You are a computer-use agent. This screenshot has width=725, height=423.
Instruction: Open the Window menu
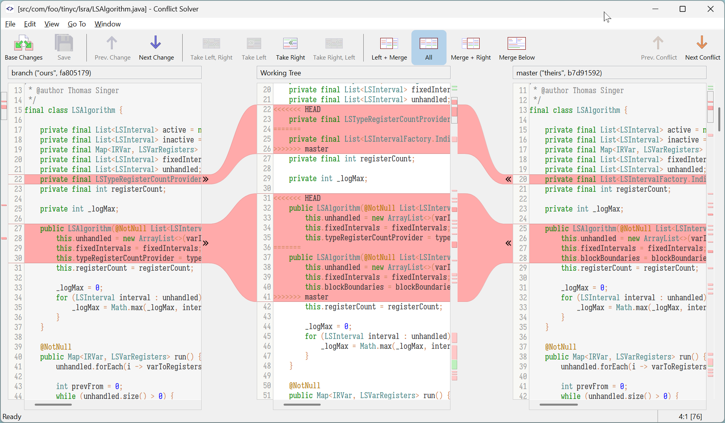pos(107,24)
